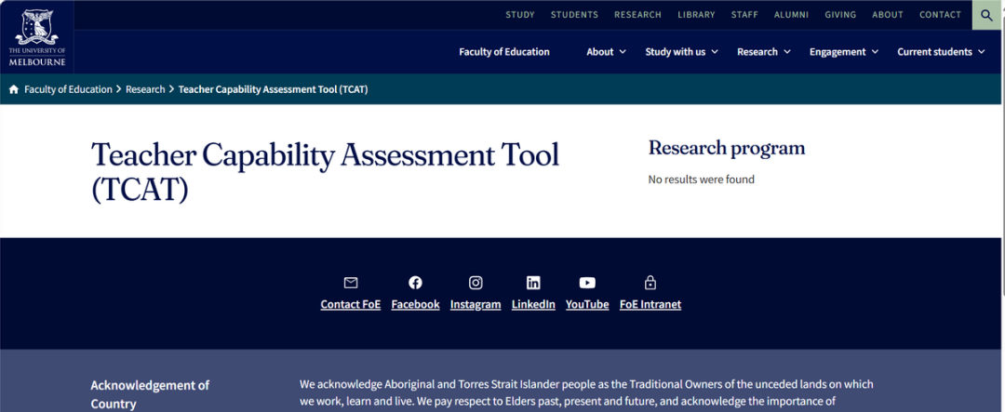
Task: Click the YouTube icon
Action: pyautogui.click(x=587, y=283)
